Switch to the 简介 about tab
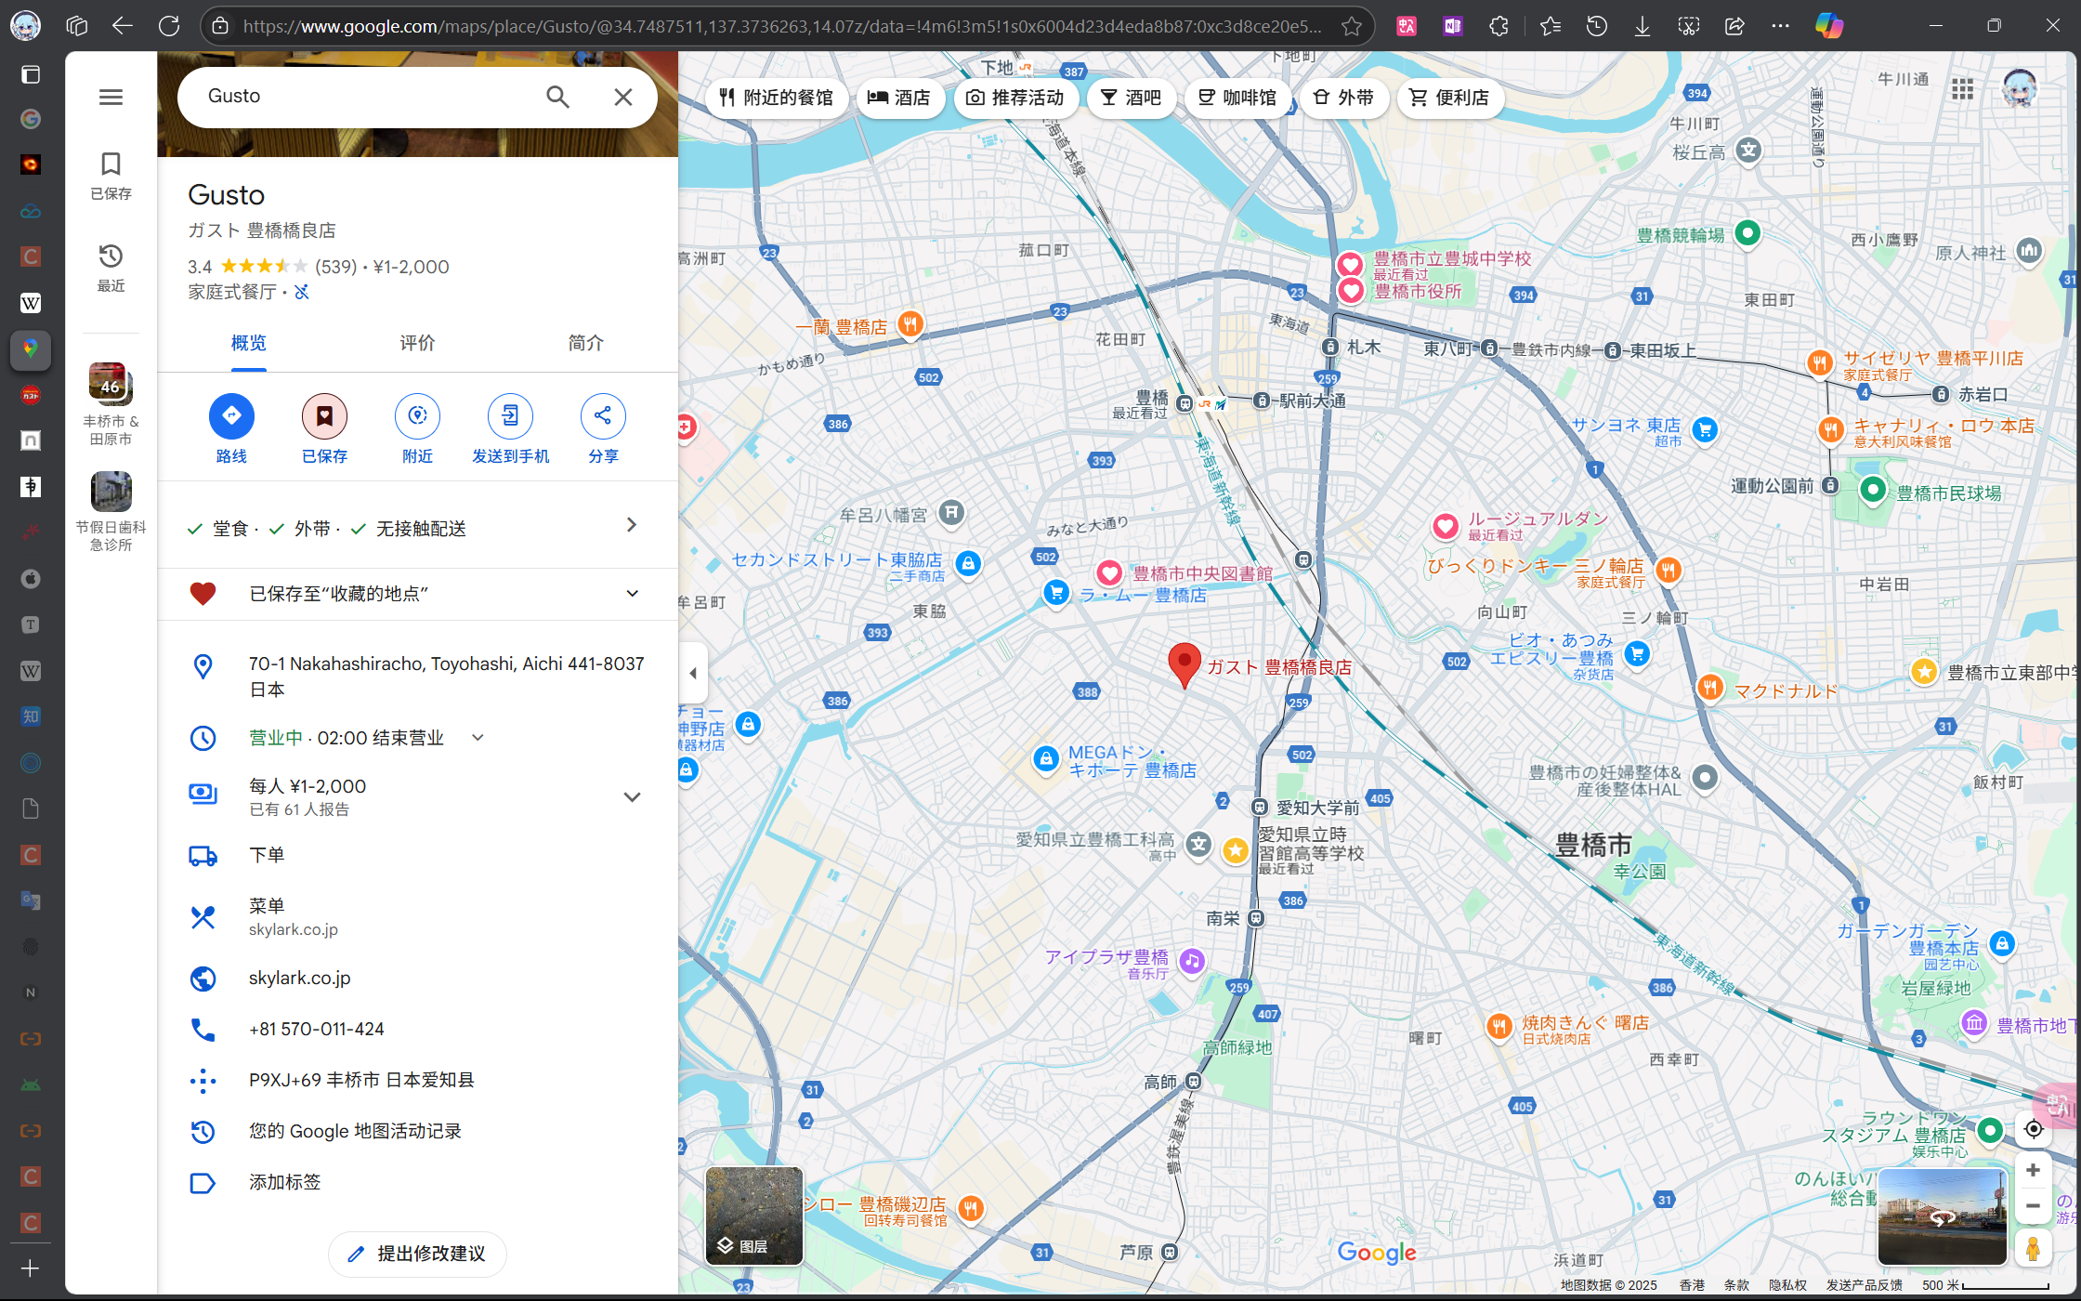This screenshot has height=1301, width=2081. tap(585, 343)
